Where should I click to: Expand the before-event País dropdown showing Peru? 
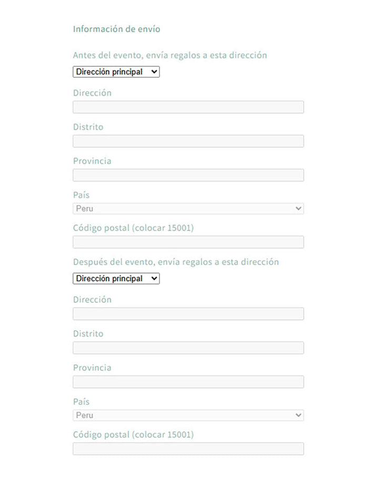[188, 209]
